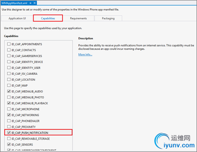The height and width of the screenshot is (152, 197).
Task: Check the ID_CAP_MAP checkbox
Action: click(x=9, y=85)
